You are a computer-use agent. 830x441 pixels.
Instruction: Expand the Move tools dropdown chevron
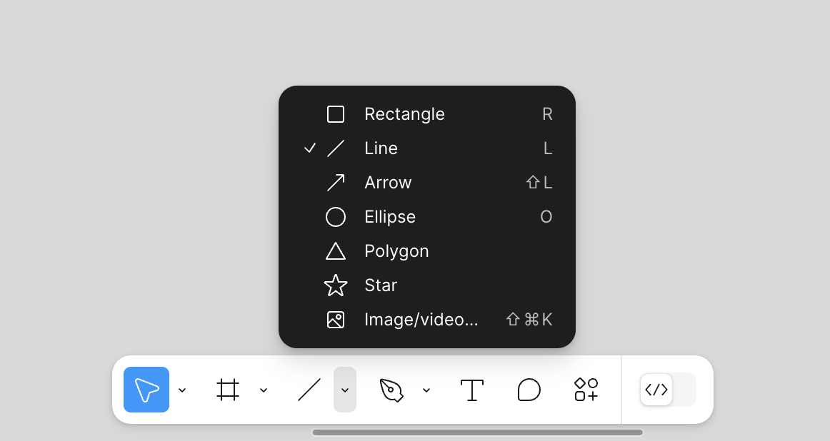point(182,390)
